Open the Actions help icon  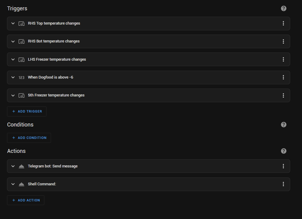pos(283,151)
